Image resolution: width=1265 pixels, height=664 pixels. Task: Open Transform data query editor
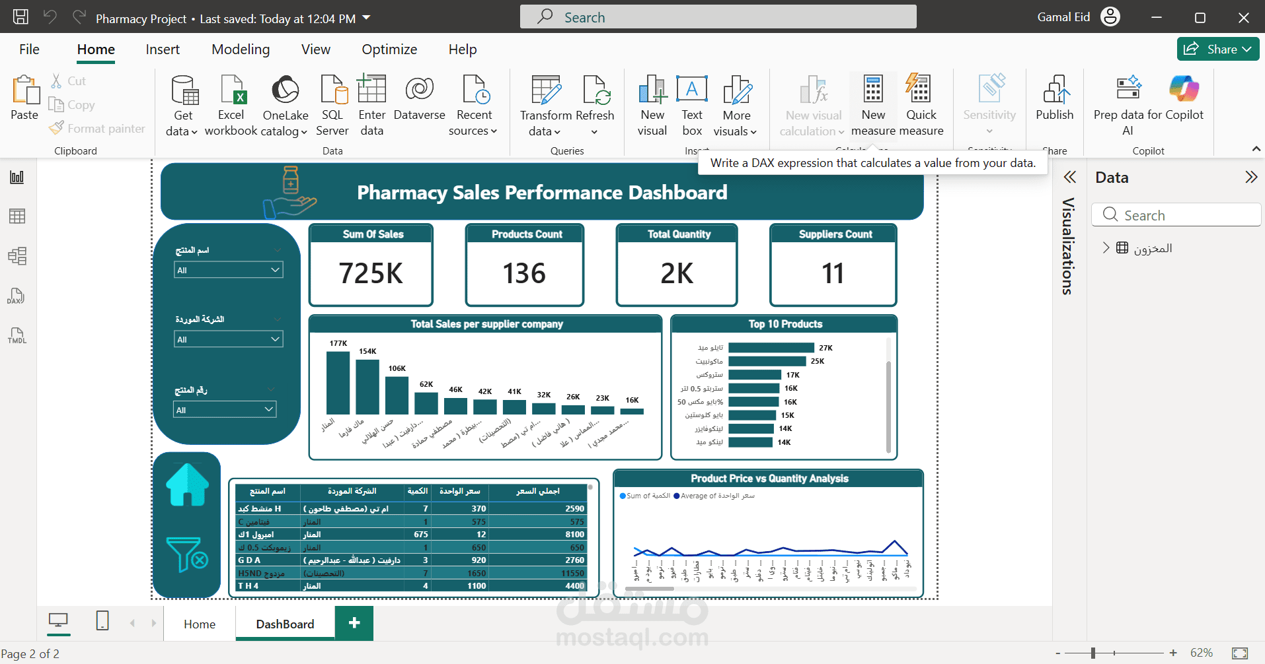[546, 106]
